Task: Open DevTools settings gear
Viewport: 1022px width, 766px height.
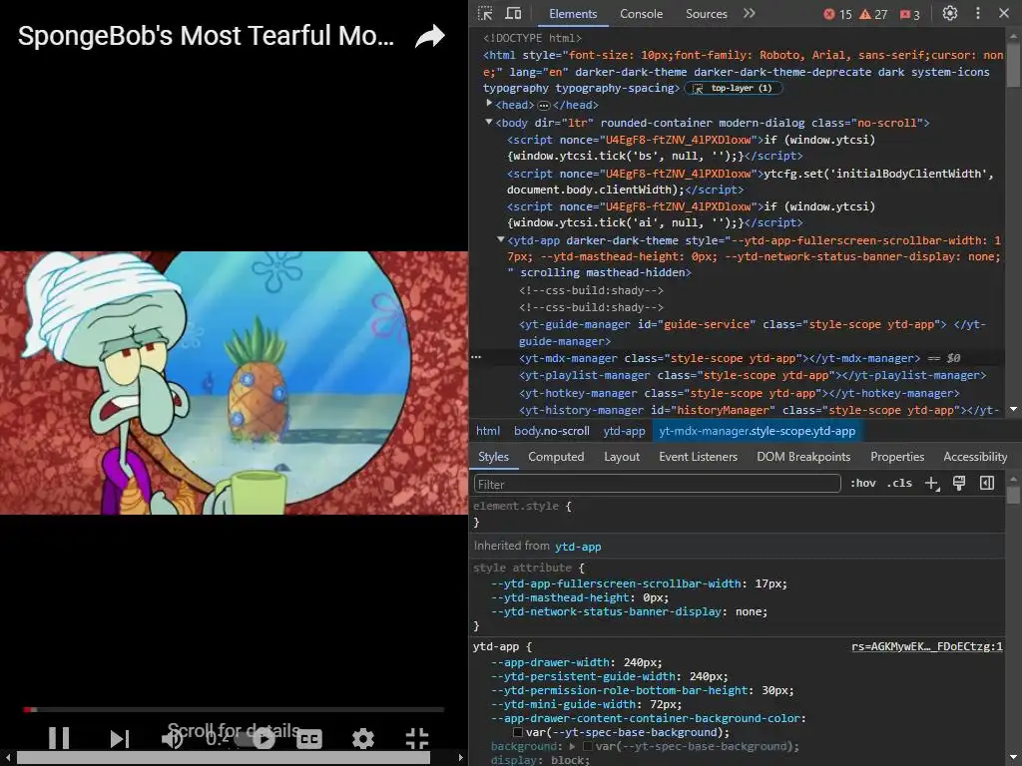Action: [950, 13]
